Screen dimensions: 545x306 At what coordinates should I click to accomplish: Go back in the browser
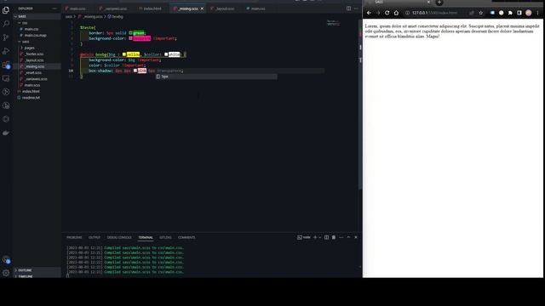(x=369, y=13)
